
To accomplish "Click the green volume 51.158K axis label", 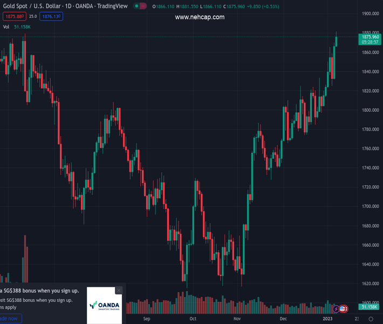I will tap(370, 307).
